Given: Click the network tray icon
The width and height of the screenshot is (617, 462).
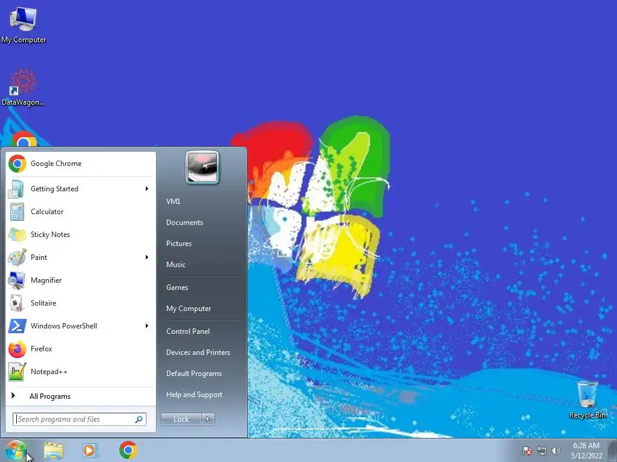Looking at the screenshot, I should 542,451.
